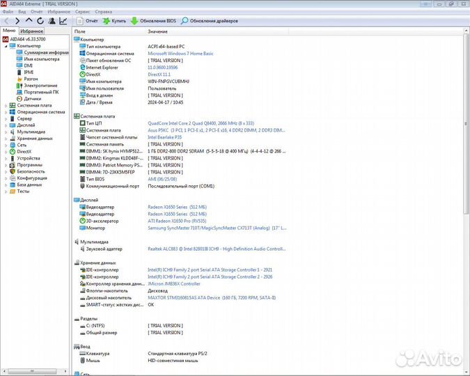Open the DirectX 11.1 link
470x376 pixels.
(159, 75)
